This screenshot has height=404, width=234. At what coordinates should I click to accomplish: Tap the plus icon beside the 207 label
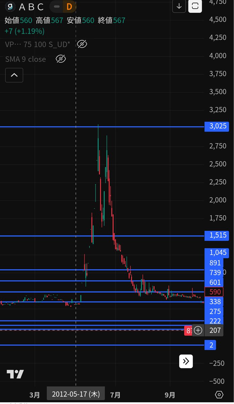click(198, 330)
